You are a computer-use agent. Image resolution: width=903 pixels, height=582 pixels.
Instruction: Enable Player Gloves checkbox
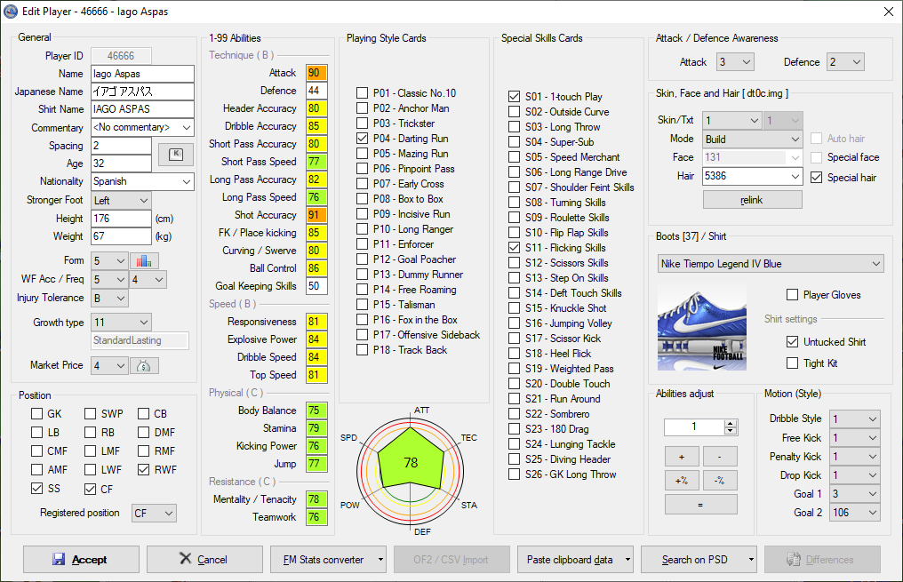793,295
